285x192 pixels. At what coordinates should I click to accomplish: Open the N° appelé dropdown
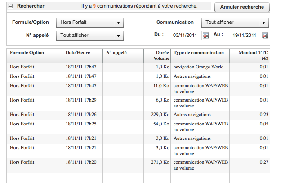pyautogui.click(x=89, y=36)
